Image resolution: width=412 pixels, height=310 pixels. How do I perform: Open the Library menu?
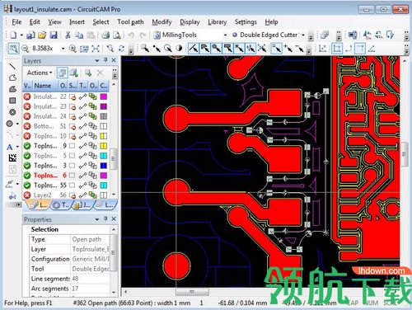(x=217, y=22)
